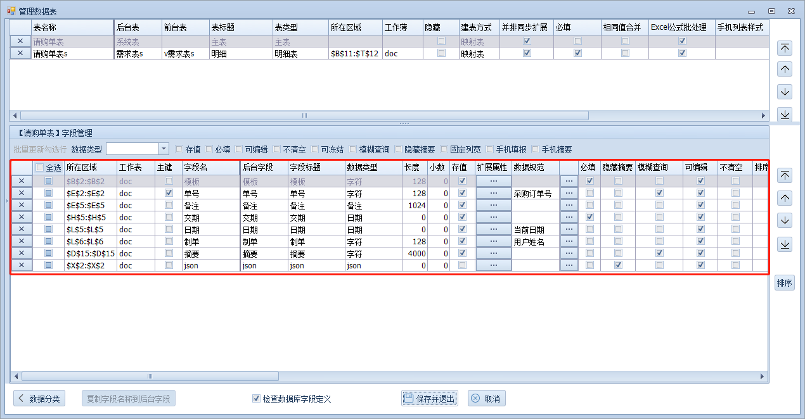805x419 pixels.
Task: Click 长度 cell of 制单 row
Action: click(415, 242)
